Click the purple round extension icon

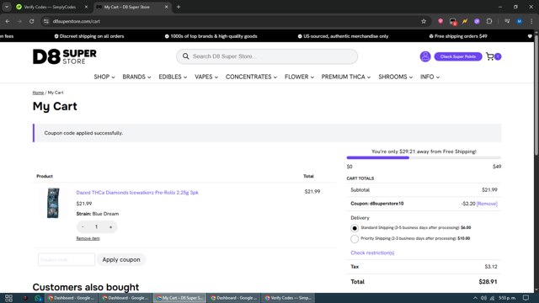click(x=477, y=21)
